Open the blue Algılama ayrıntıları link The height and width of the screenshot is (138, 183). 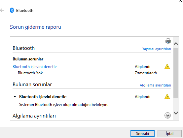[x=155, y=85]
